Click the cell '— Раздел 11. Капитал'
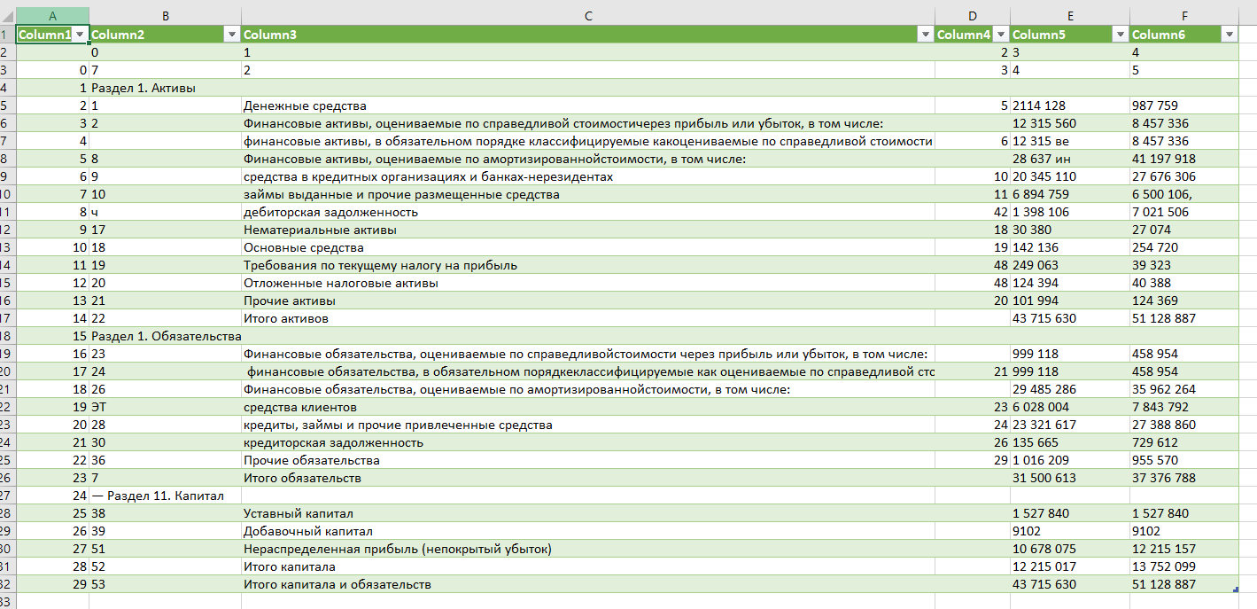The image size is (1257, 609). coord(166,496)
